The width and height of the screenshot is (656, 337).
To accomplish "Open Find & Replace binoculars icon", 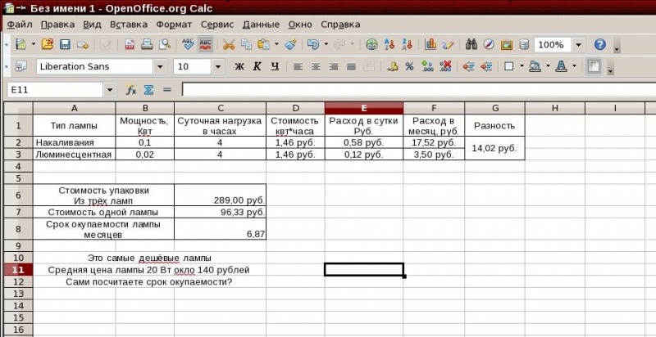I will click(471, 44).
